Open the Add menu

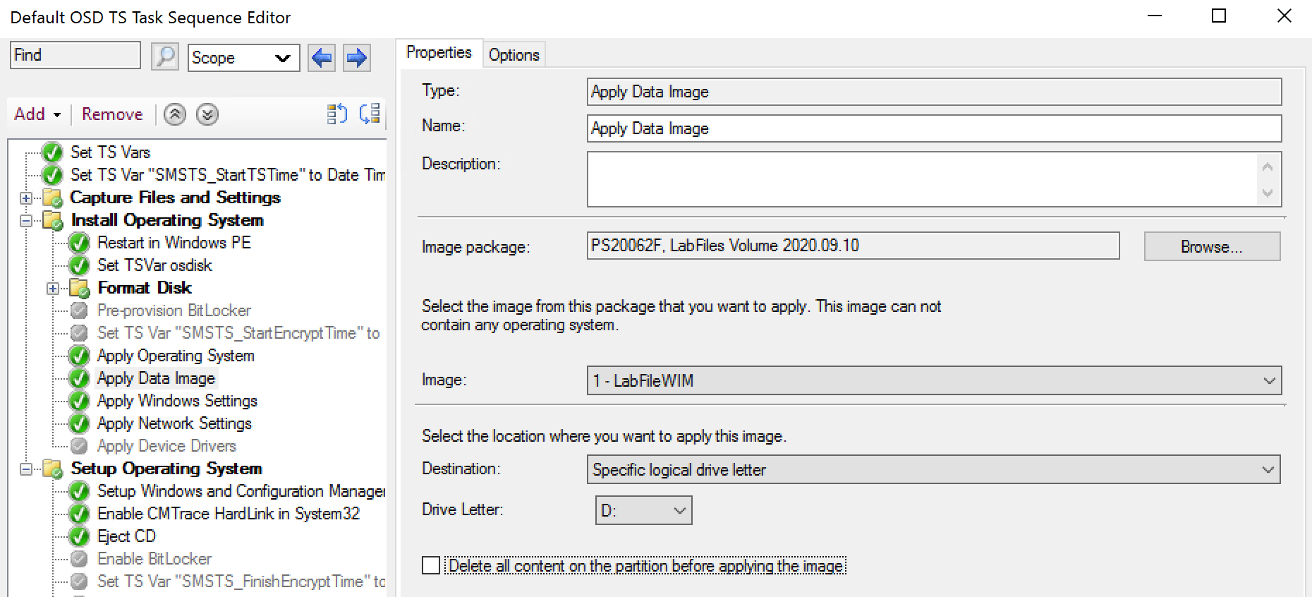click(37, 114)
